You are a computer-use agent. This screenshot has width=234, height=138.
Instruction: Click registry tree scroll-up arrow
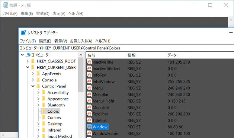coord(81,55)
